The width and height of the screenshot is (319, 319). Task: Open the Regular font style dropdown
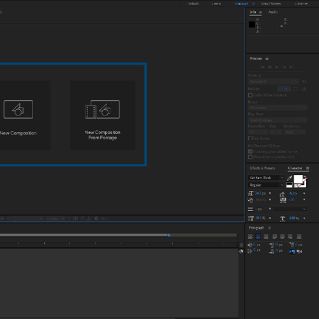[266, 185]
